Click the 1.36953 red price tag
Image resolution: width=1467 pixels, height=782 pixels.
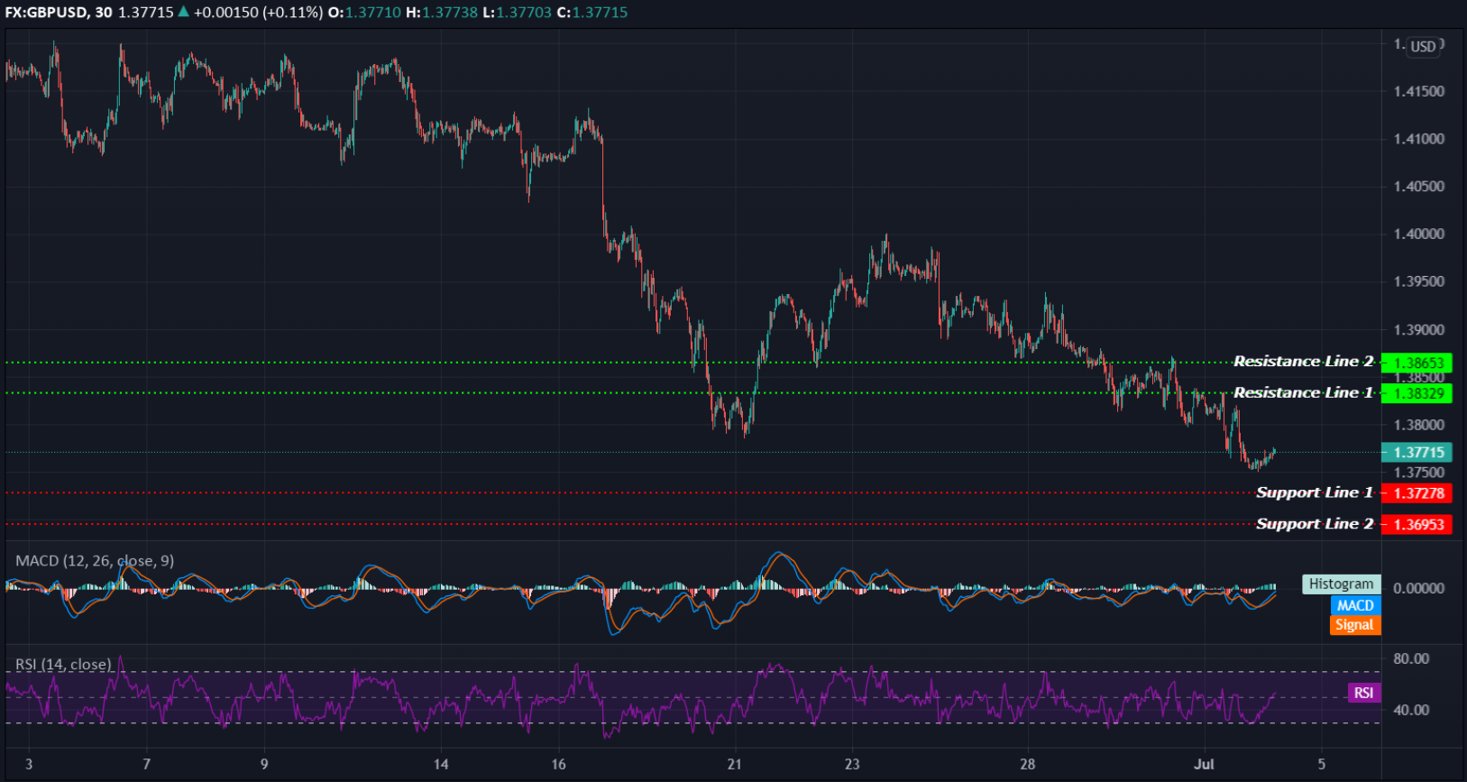coord(1417,525)
